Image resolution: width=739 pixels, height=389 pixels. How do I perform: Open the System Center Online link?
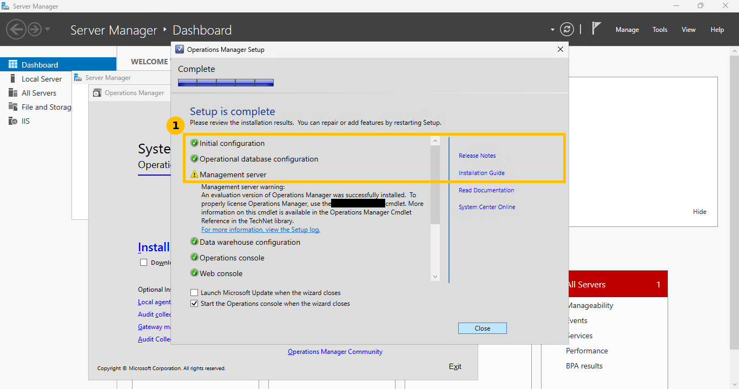[x=487, y=207]
